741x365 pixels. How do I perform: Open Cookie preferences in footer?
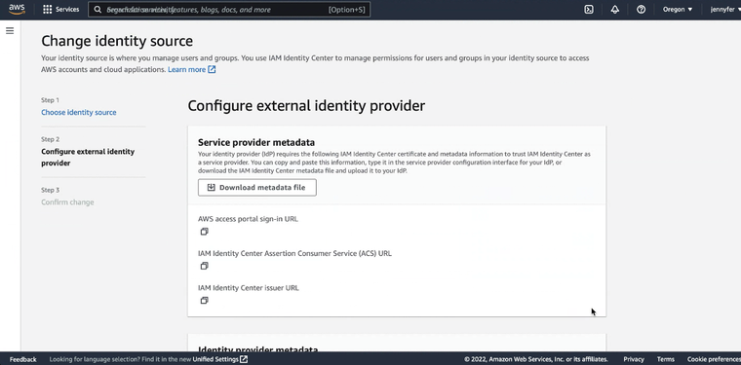coord(714,359)
